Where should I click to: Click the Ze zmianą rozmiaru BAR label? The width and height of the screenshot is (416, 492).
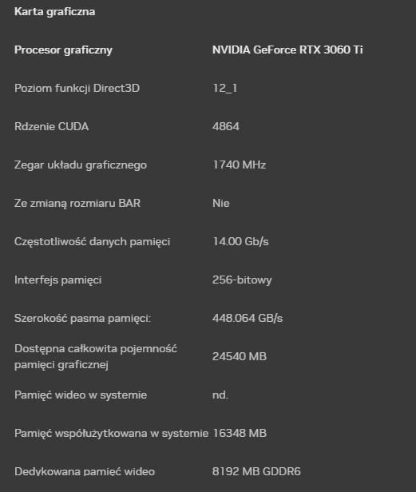point(77,204)
